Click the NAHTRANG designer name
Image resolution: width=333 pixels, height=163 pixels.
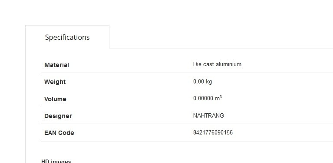pos(208,115)
